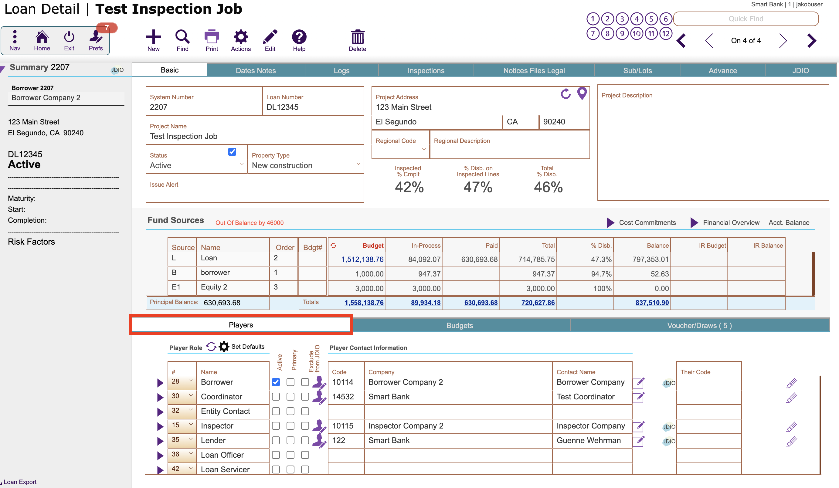Viewport: 839px width, 488px height.
Task: Switch to the Budgets tab
Action: click(460, 325)
